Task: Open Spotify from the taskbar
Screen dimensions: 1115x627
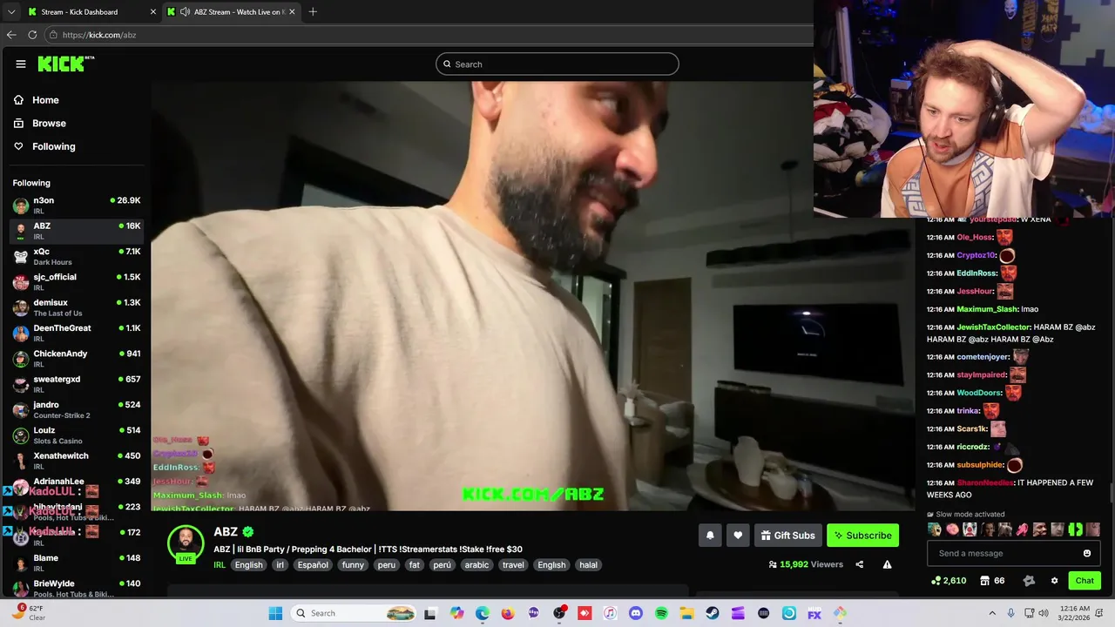Action: tap(661, 613)
